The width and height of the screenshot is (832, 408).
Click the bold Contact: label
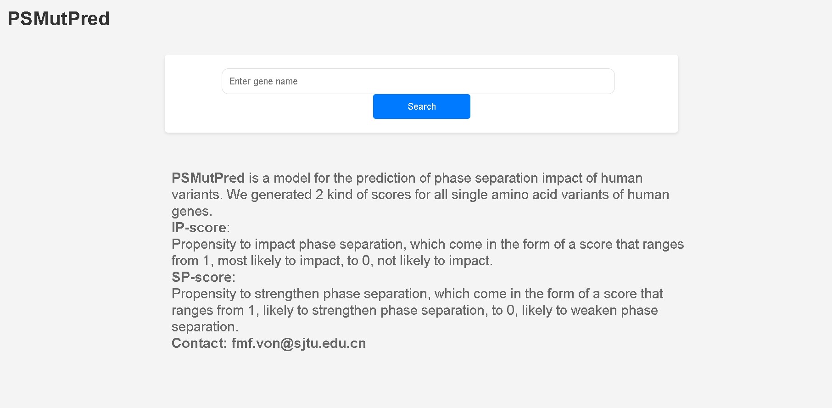pos(200,343)
